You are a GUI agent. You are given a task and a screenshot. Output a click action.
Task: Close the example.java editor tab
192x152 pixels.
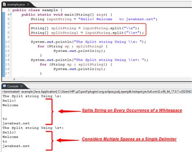(28, 4)
